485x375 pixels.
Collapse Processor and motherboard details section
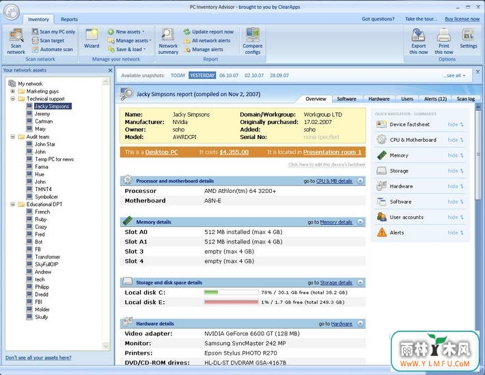361,181
